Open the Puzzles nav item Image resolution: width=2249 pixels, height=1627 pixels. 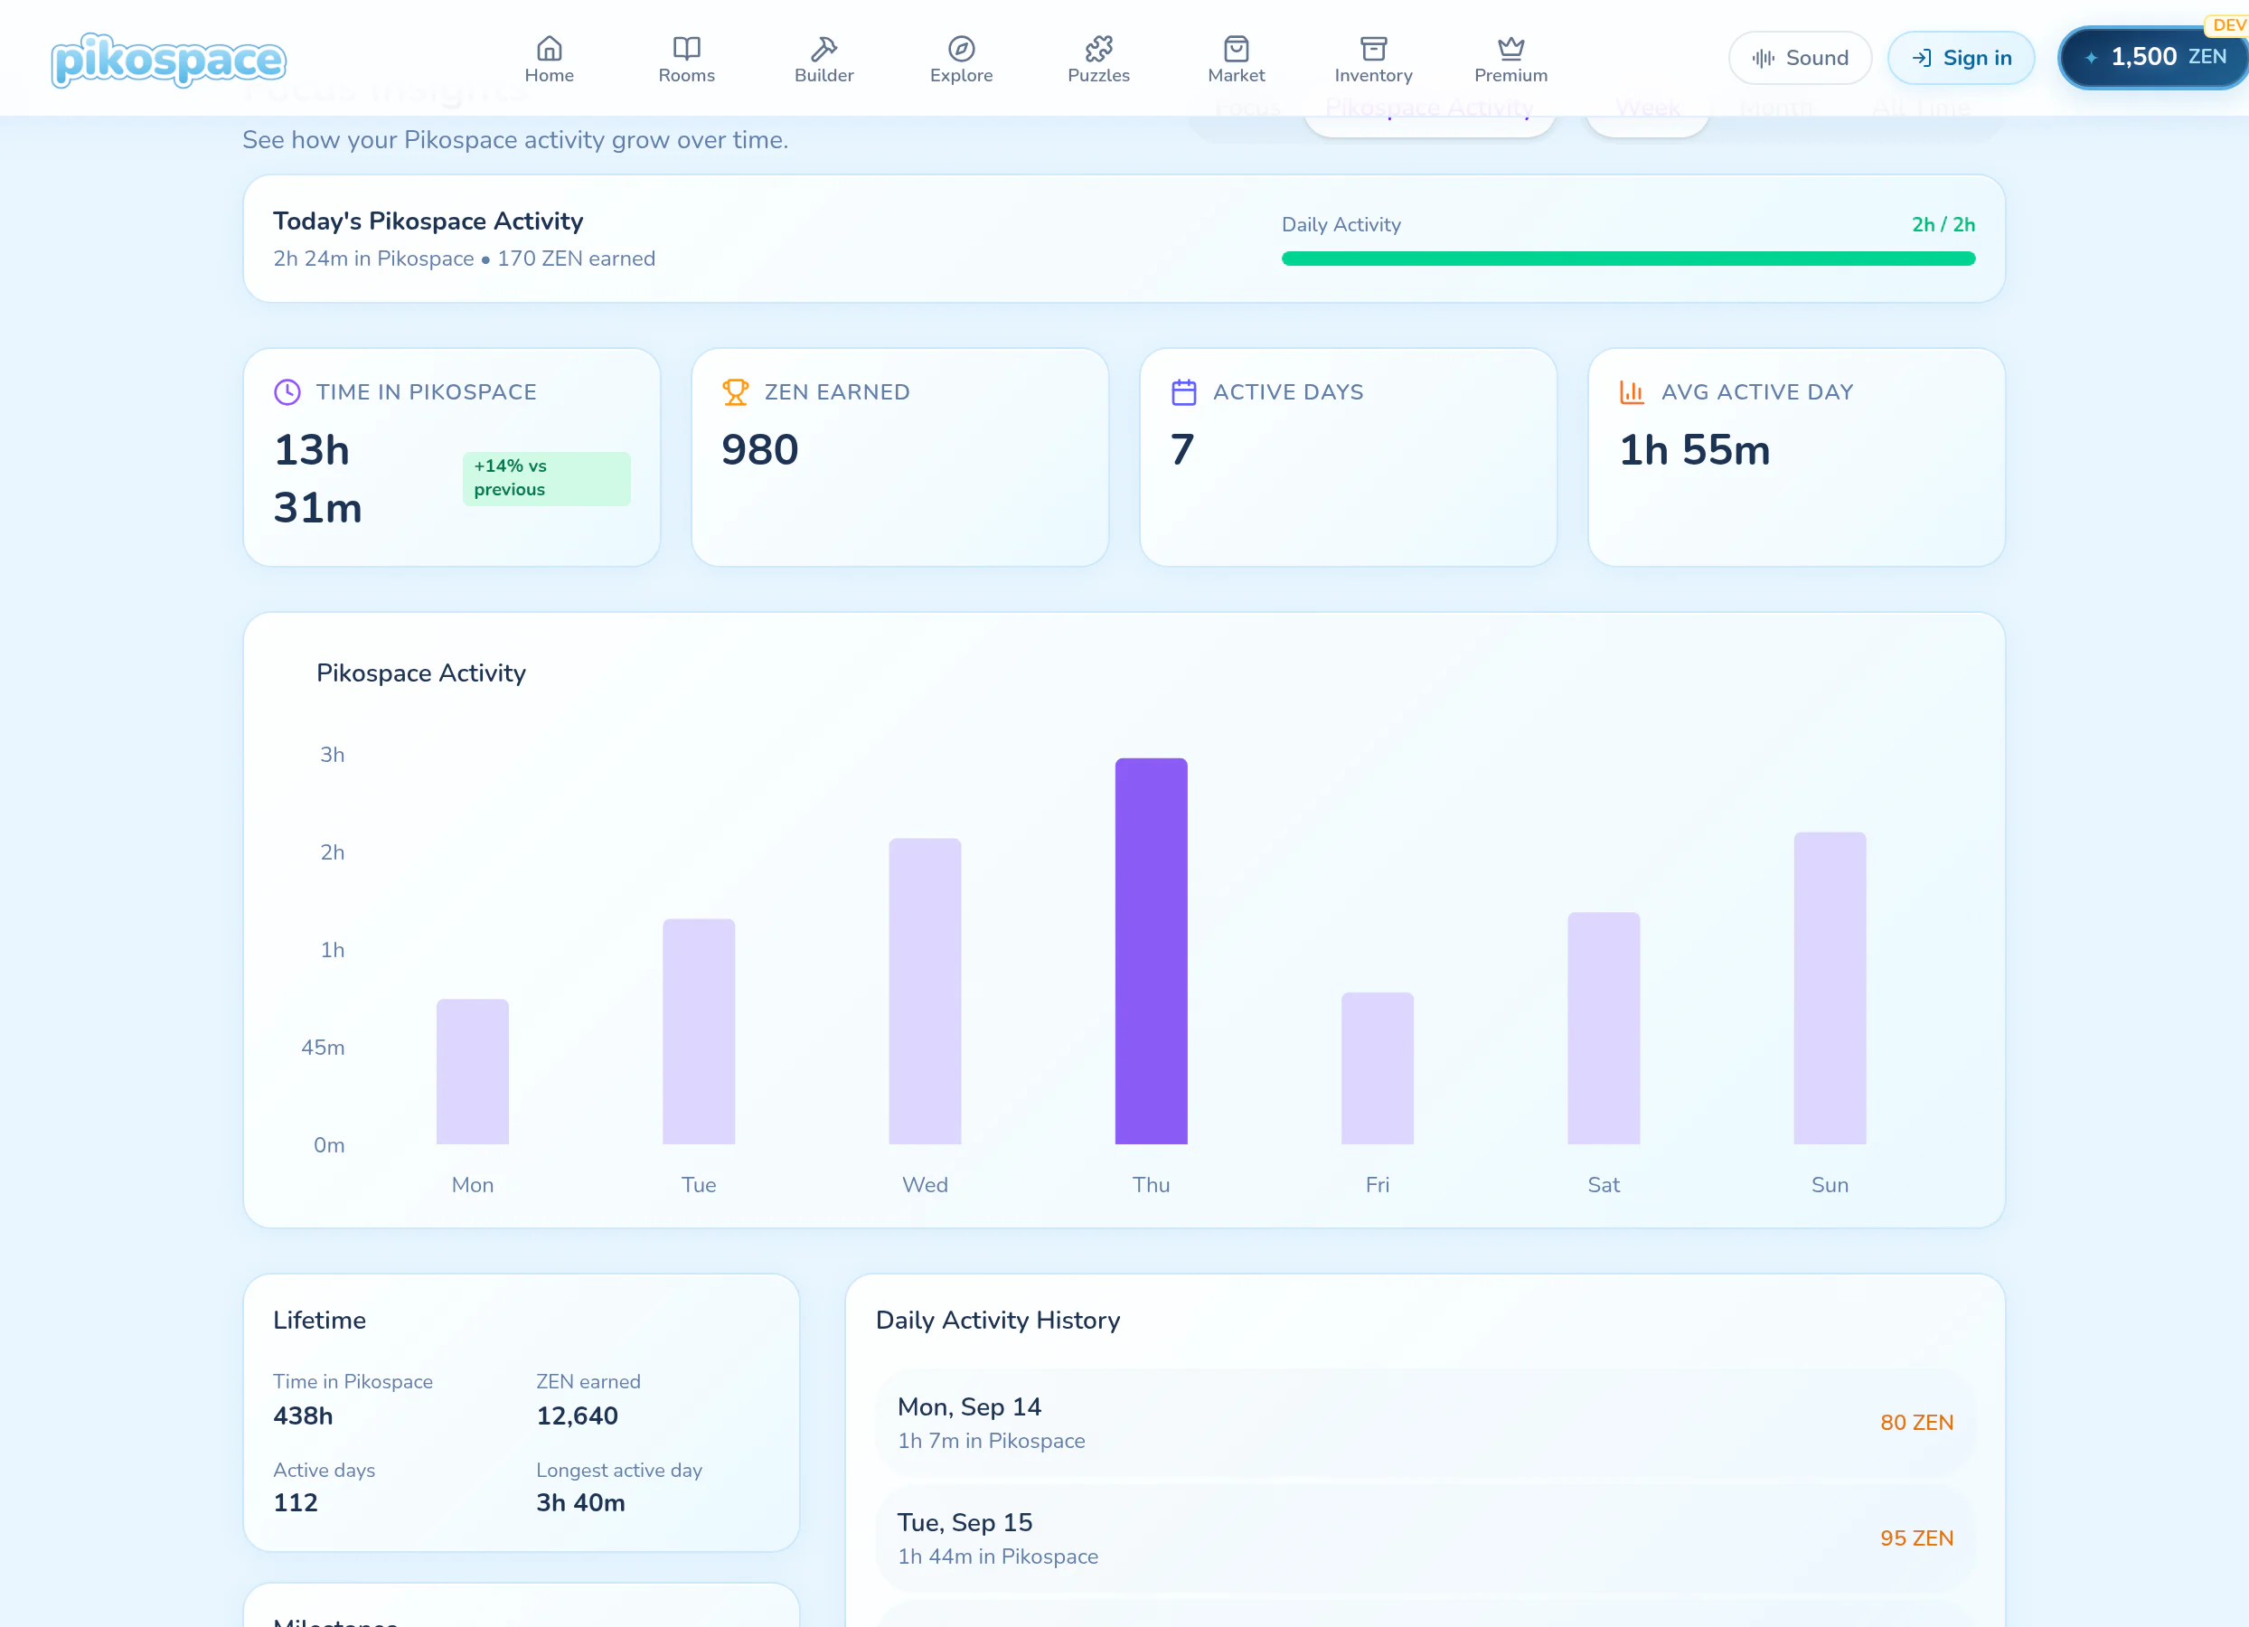1098,60
